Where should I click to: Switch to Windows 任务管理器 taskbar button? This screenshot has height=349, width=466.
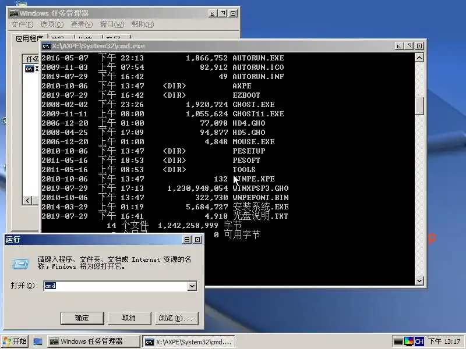(93, 341)
